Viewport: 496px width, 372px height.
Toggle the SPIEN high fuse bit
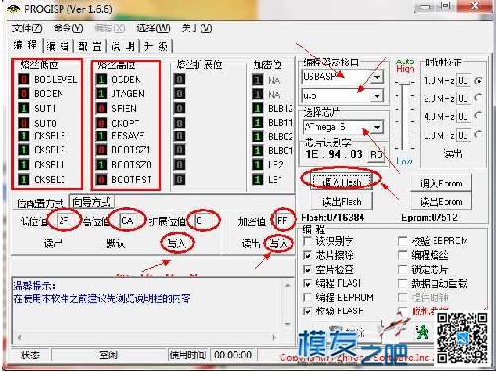[x=101, y=108]
